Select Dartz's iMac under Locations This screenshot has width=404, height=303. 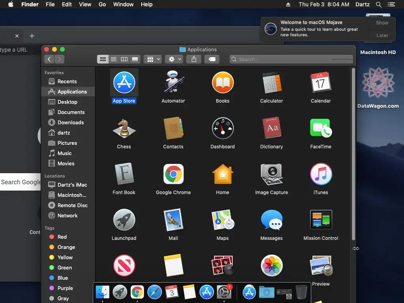[68, 185]
